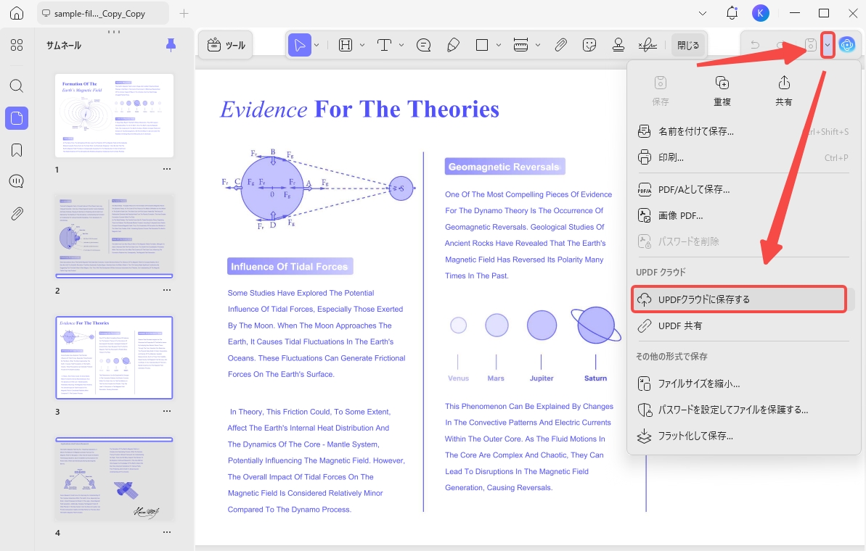This screenshot has height=551, width=866.
Task: Open page 1 thumbnail
Action: point(114,116)
